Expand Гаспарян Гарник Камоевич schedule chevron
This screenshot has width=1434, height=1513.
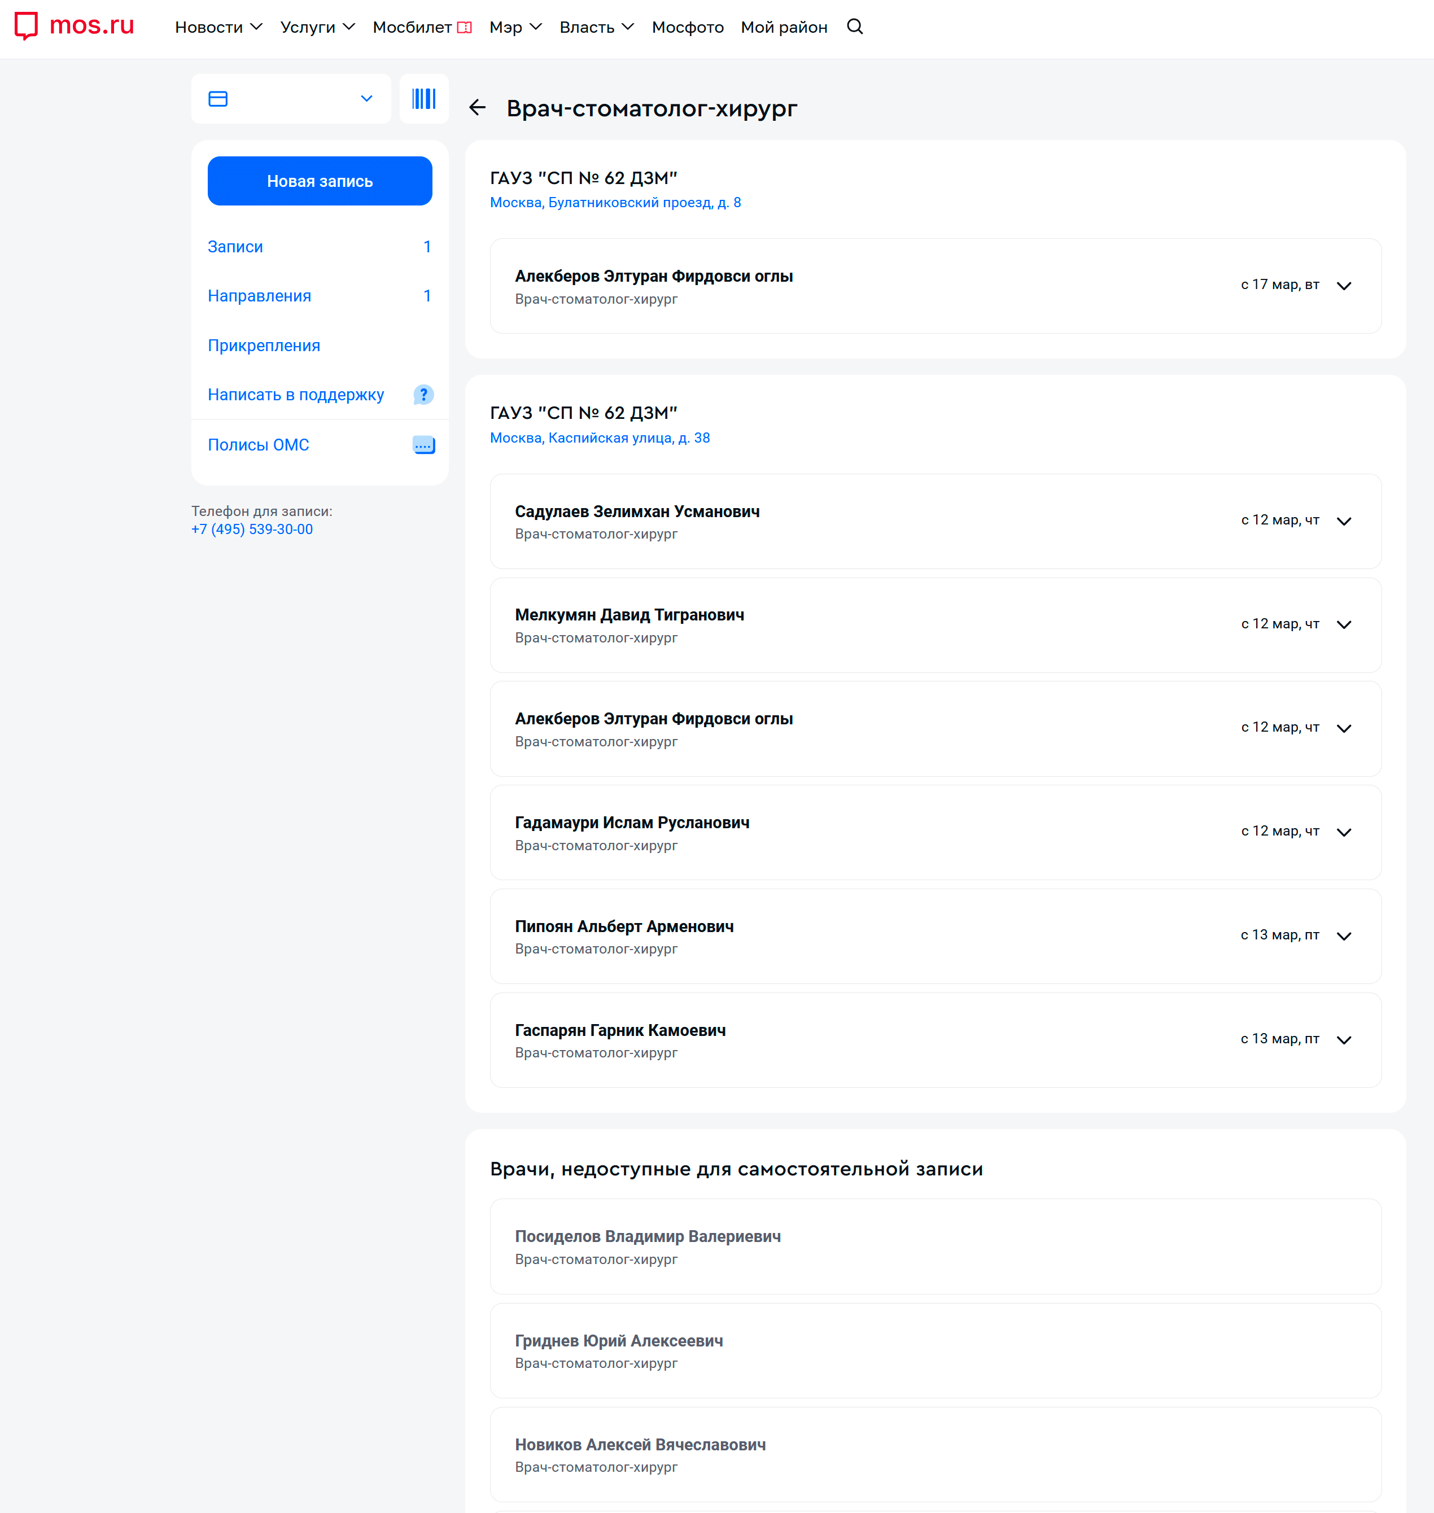[x=1344, y=1040]
